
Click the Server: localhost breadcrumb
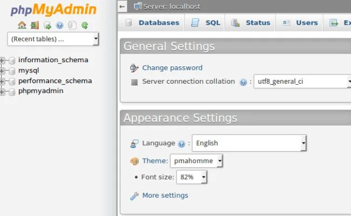(x=172, y=6)
